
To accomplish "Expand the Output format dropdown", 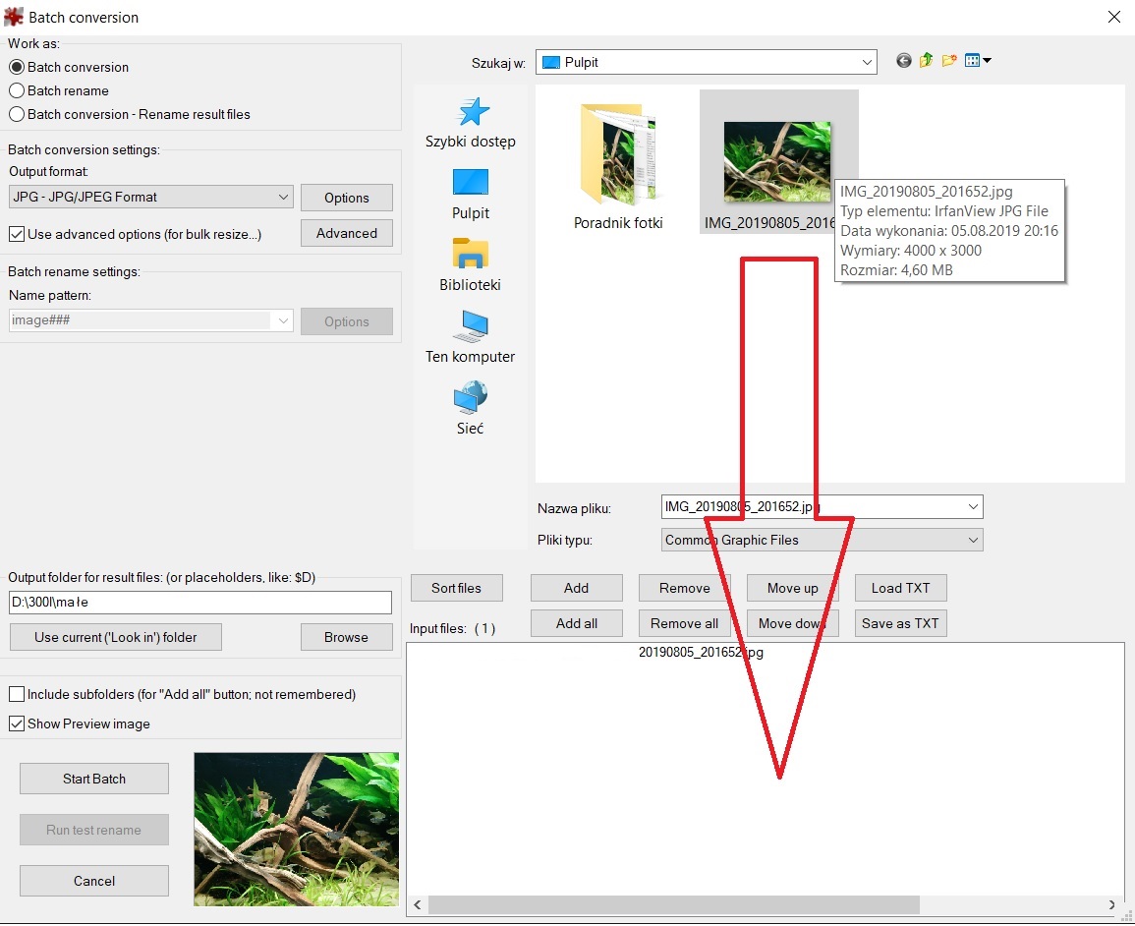I will [x=151, y=197].
